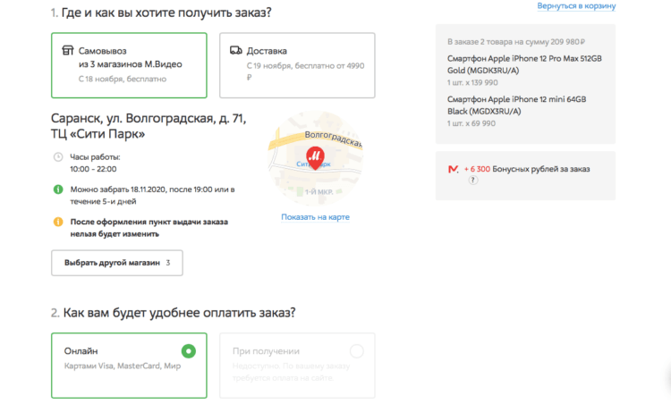Click the storefront icon beside Самовывоз

68,50
